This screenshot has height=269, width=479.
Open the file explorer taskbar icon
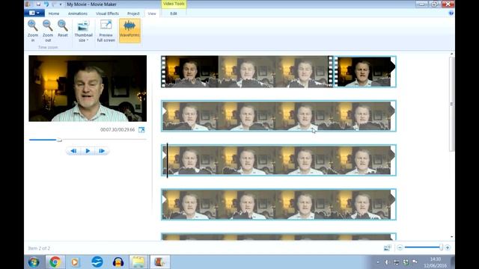[x=138, y=262]
